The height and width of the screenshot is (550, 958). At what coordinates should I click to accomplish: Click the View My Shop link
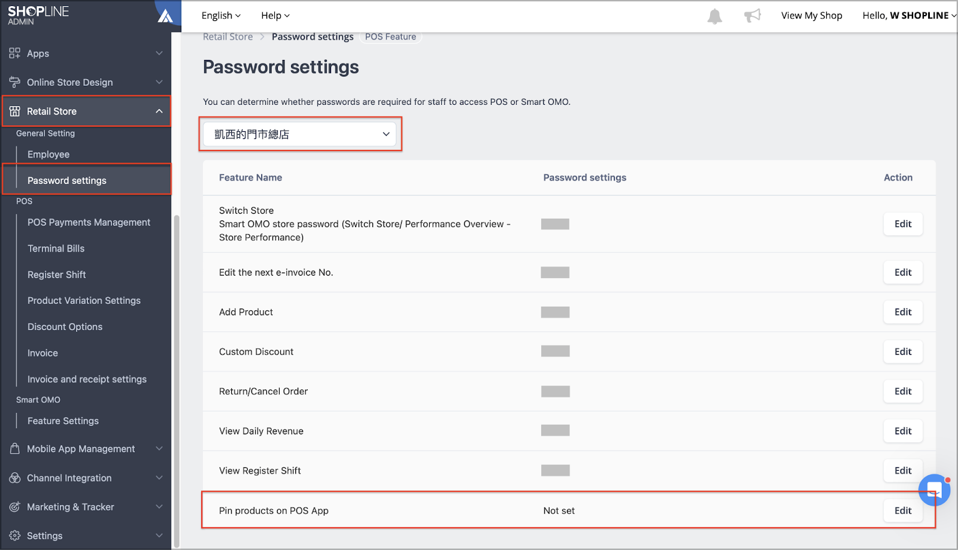(x=811, y=16)
